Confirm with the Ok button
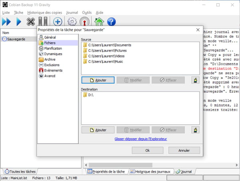The width and height of the screenshot is (240, 181). pyautogui.click(x=148, y=150)
